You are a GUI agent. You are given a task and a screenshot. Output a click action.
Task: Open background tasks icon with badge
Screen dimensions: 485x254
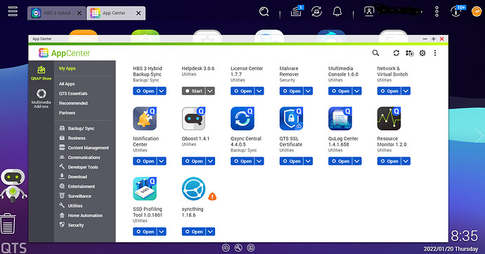pyautogui.click(x=297, y=11)
